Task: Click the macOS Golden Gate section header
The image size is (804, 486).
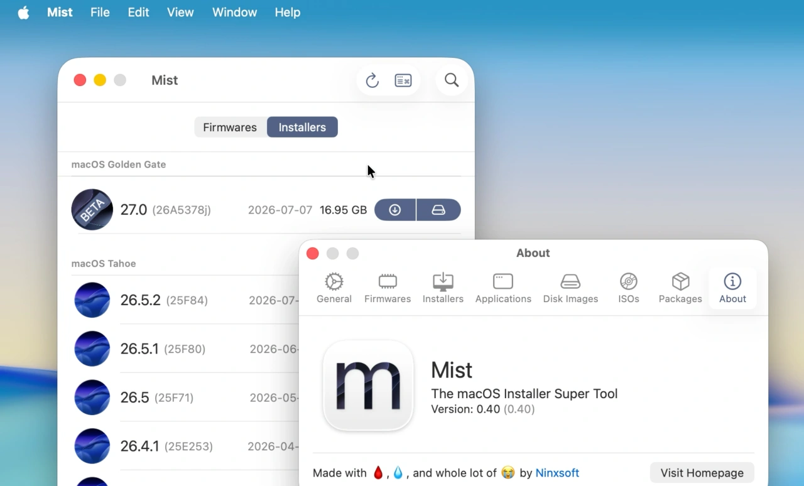Action: [119, 165]
